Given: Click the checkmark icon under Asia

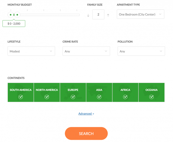Looking at the screenshot, I should tap(99, 97).
